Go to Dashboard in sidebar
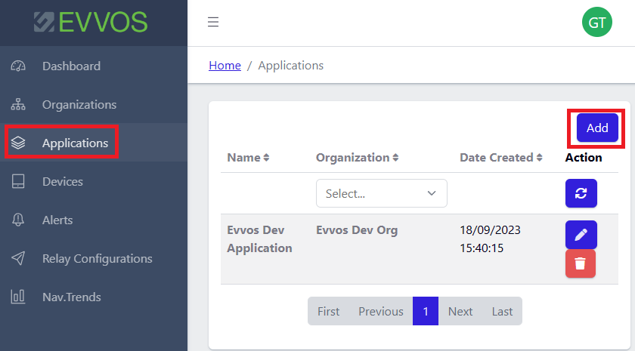This screenshot has width=635, height=351. pyautogui.click(x=94, y=66)
